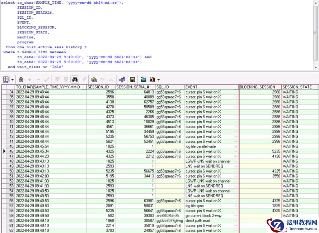Click the colored bar chart icon

tap(152, 79)
